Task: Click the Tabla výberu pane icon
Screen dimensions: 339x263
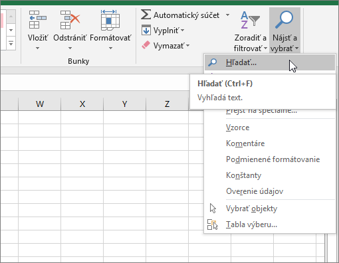Action: tap(213, 224)
